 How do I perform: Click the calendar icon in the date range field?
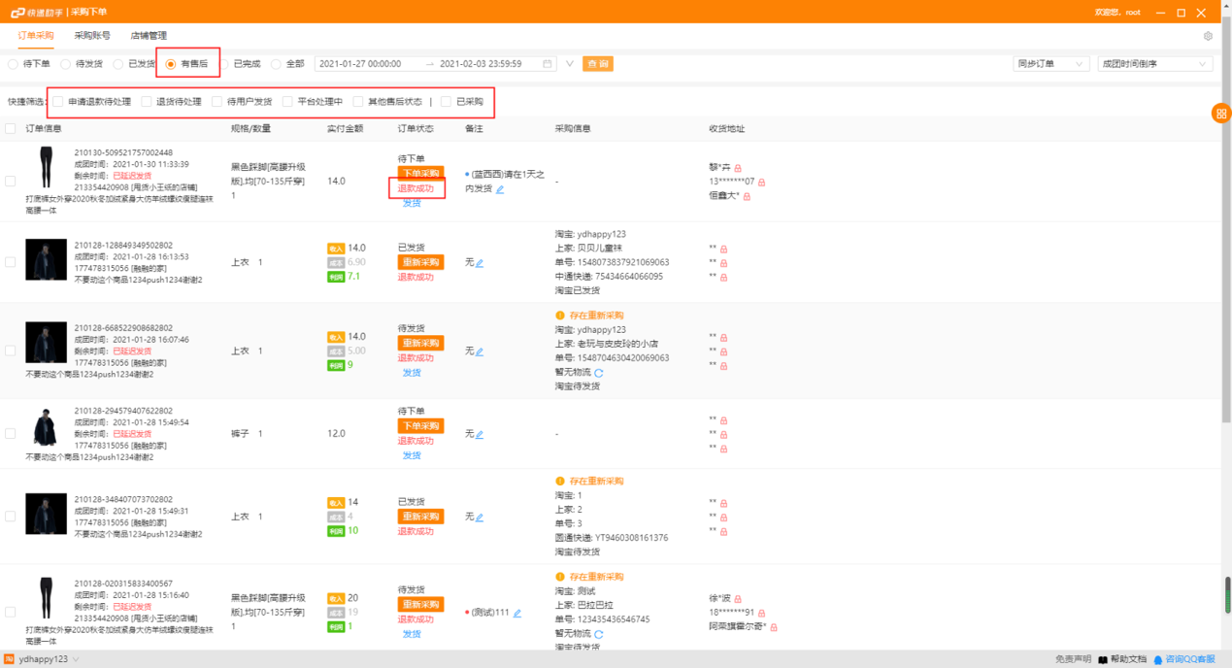547,64
